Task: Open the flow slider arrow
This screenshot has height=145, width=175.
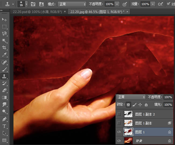Action: pyautogui.click(x=153, y=4)
